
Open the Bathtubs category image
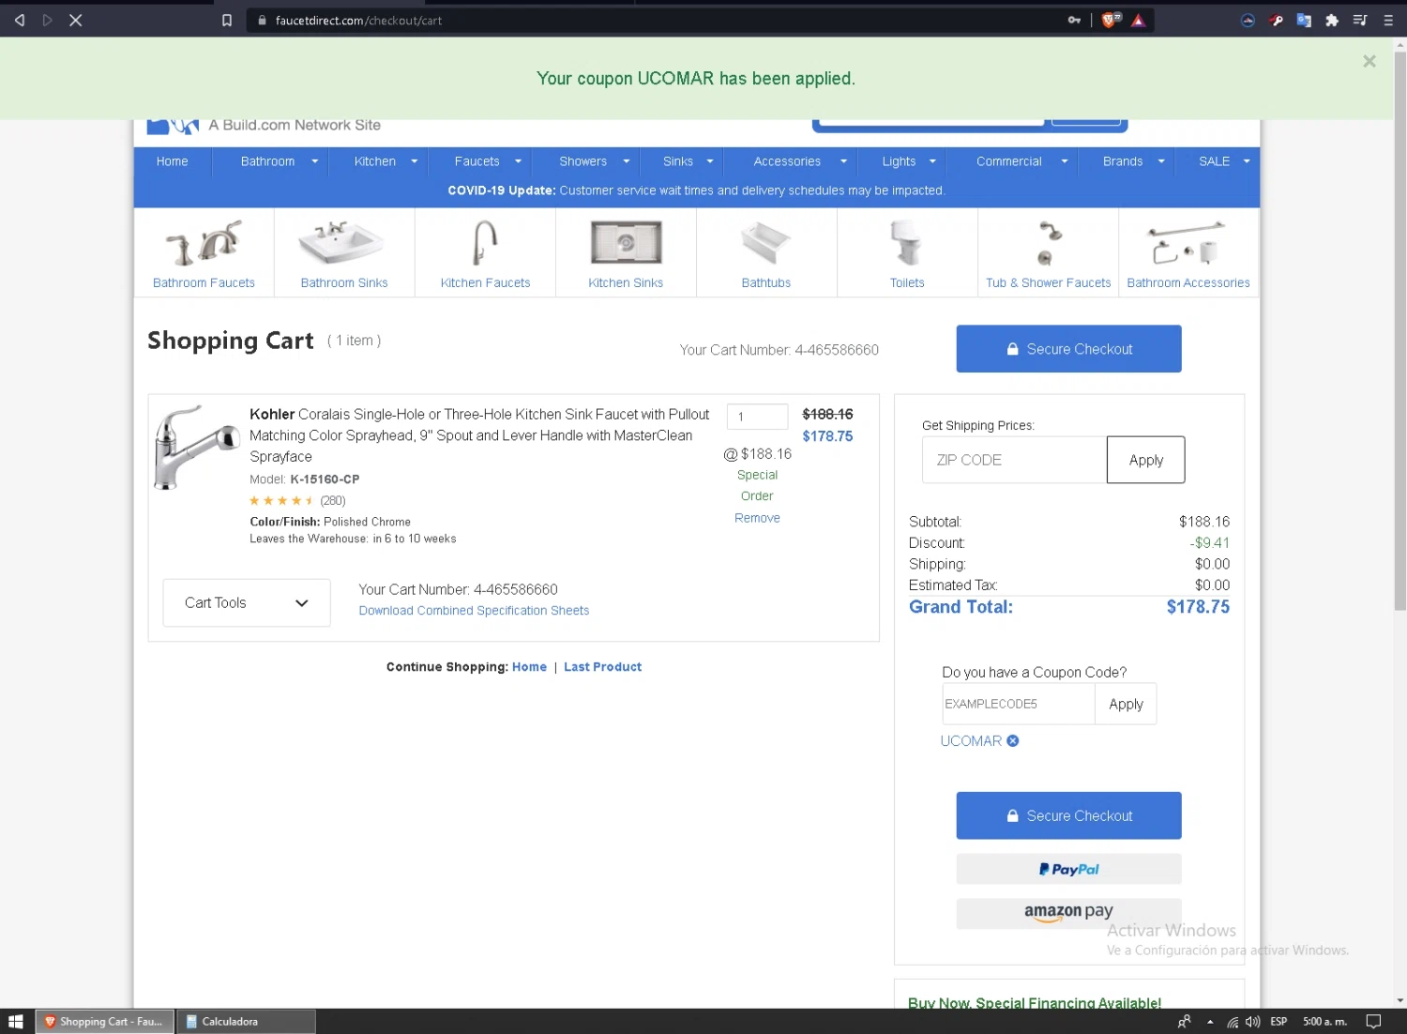pos(766,243)
